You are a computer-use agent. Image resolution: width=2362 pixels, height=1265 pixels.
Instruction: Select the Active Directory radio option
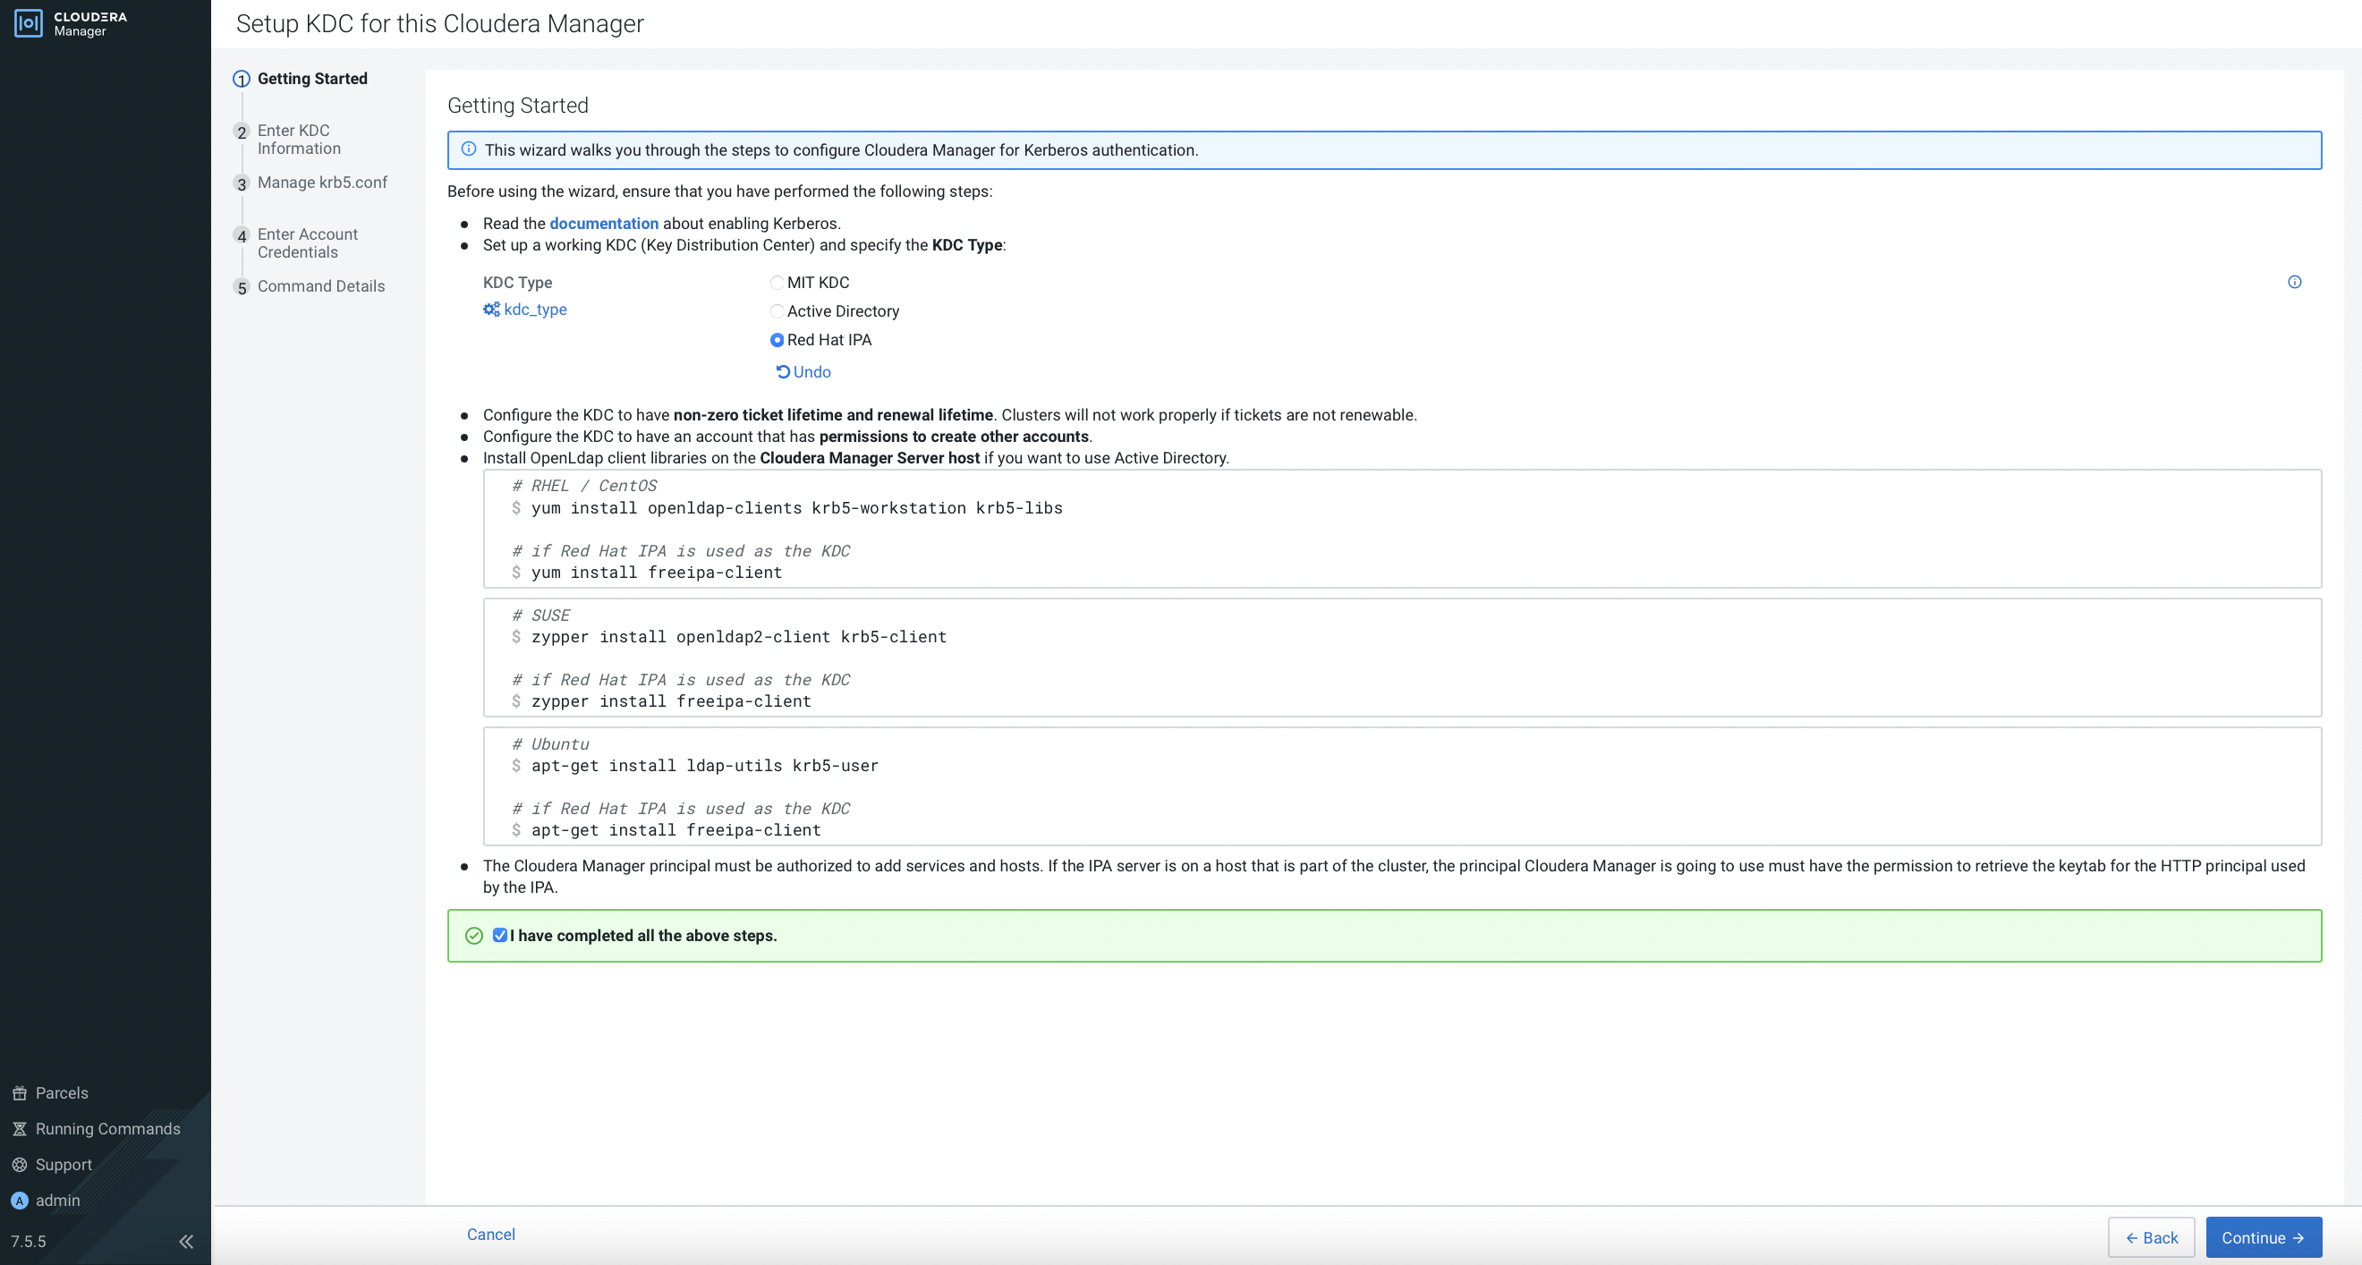click(777, 311)
